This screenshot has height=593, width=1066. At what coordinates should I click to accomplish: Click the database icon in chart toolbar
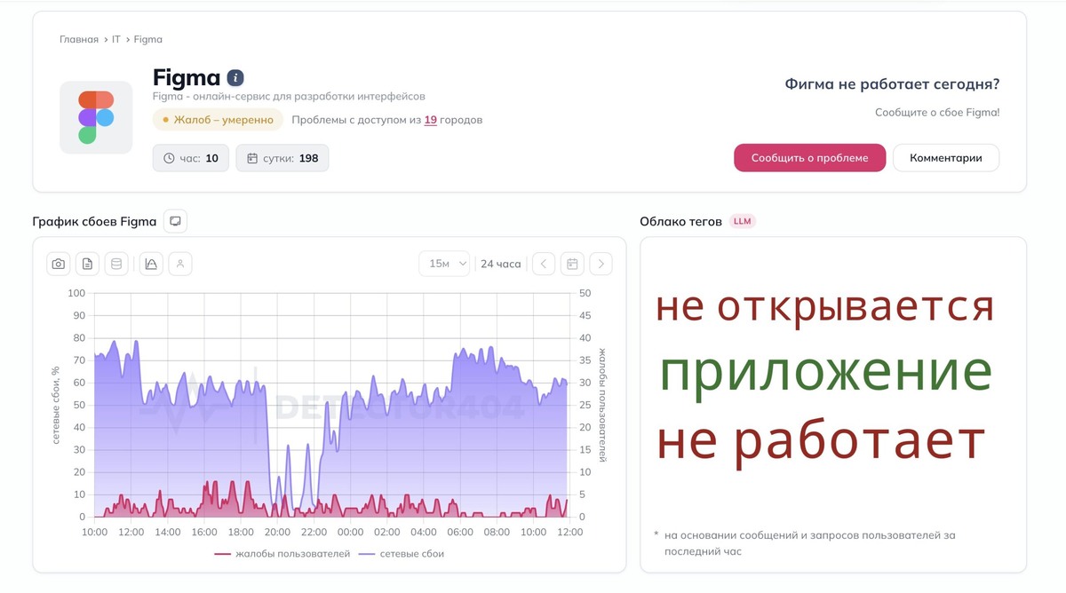pyautogui.click(x=116, y=264)
